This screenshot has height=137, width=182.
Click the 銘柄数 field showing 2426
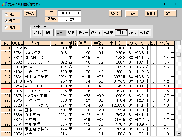(x=69, y=19)
